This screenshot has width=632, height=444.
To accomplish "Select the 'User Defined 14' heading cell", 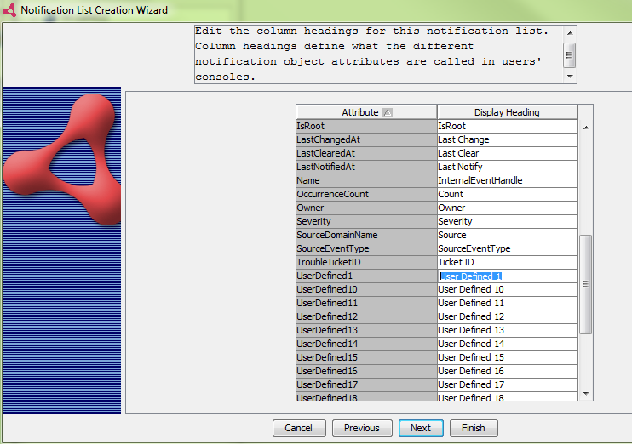I will [508, 344].
